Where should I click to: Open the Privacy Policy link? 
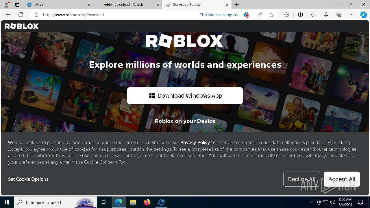coord(195,142)
